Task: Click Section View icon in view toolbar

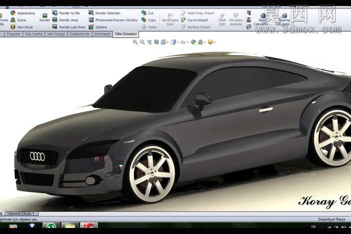Action: pos(156,42)
